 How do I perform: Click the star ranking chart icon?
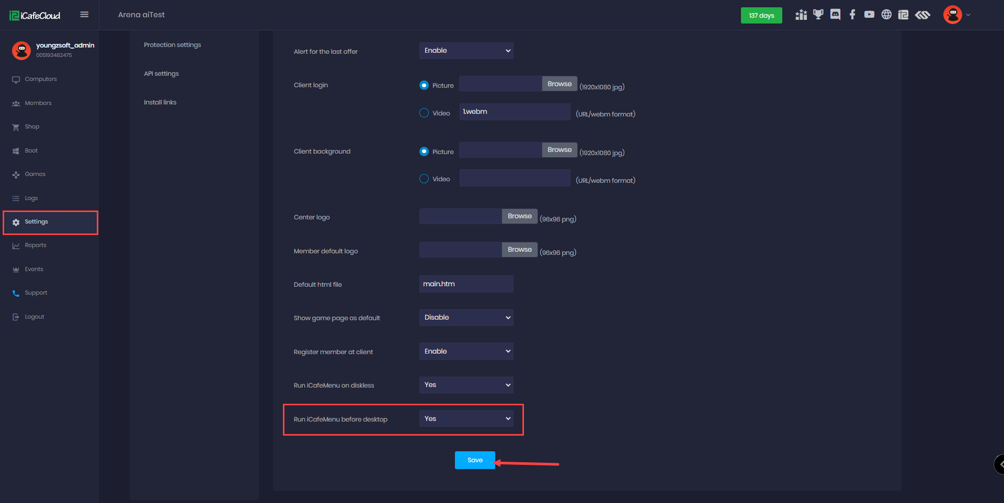(801, 15)
